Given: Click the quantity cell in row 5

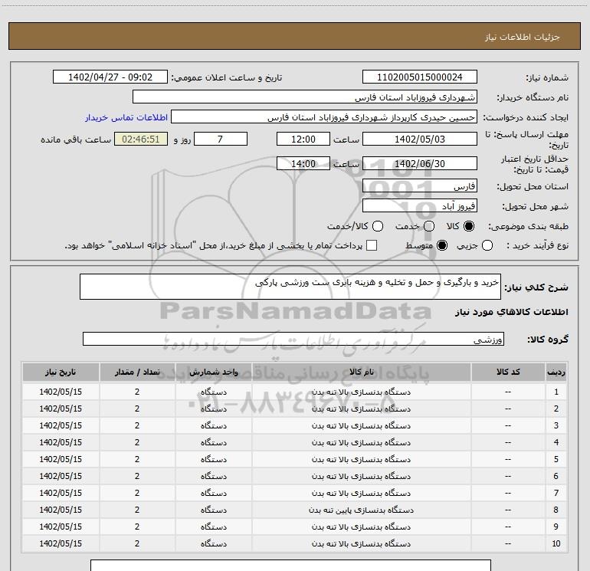Looking at the screenshot, I should point(137,459).
